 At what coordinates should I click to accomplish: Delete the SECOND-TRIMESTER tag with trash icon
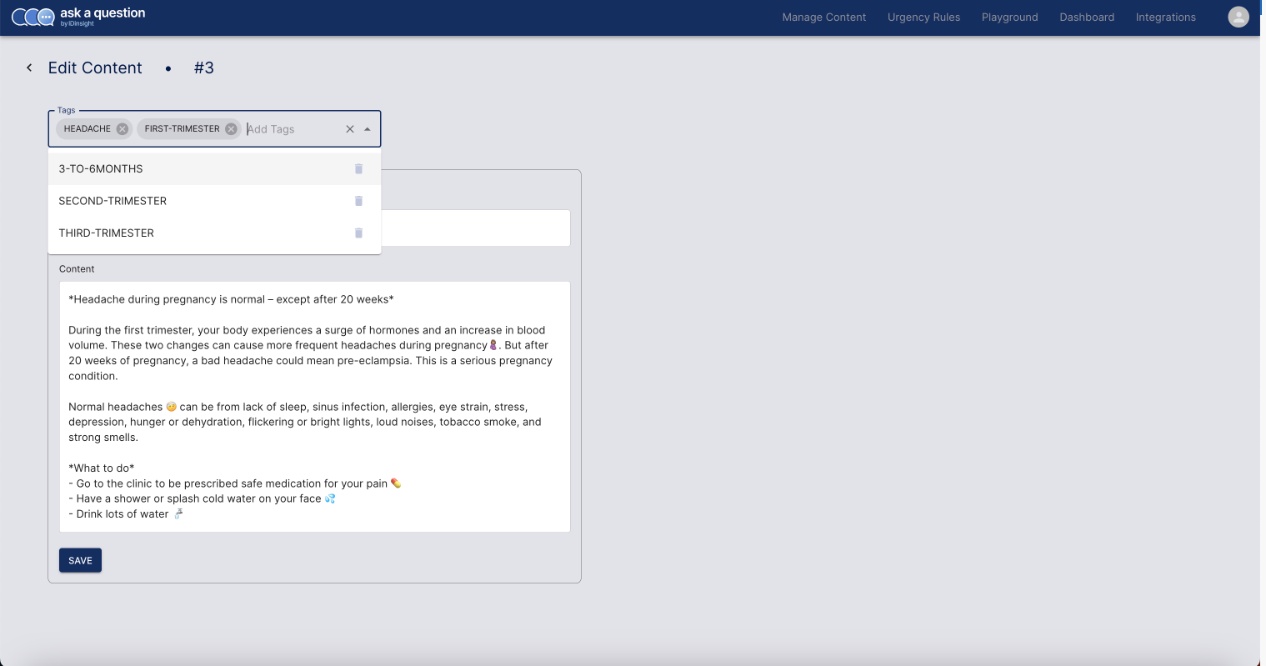tap(358, 201)
